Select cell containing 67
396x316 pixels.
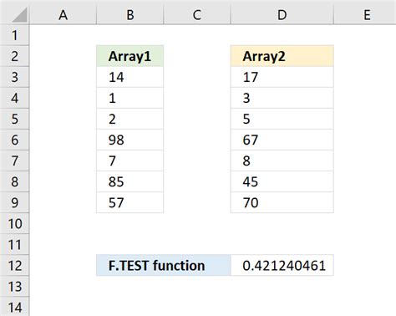tap(282, 140)
